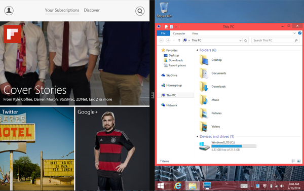Refresh the This PC view
304x191 pixels.
click(x=246, y=41)
